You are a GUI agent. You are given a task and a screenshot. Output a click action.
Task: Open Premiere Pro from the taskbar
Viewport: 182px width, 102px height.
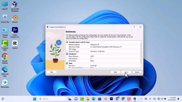tap(111, 99)
